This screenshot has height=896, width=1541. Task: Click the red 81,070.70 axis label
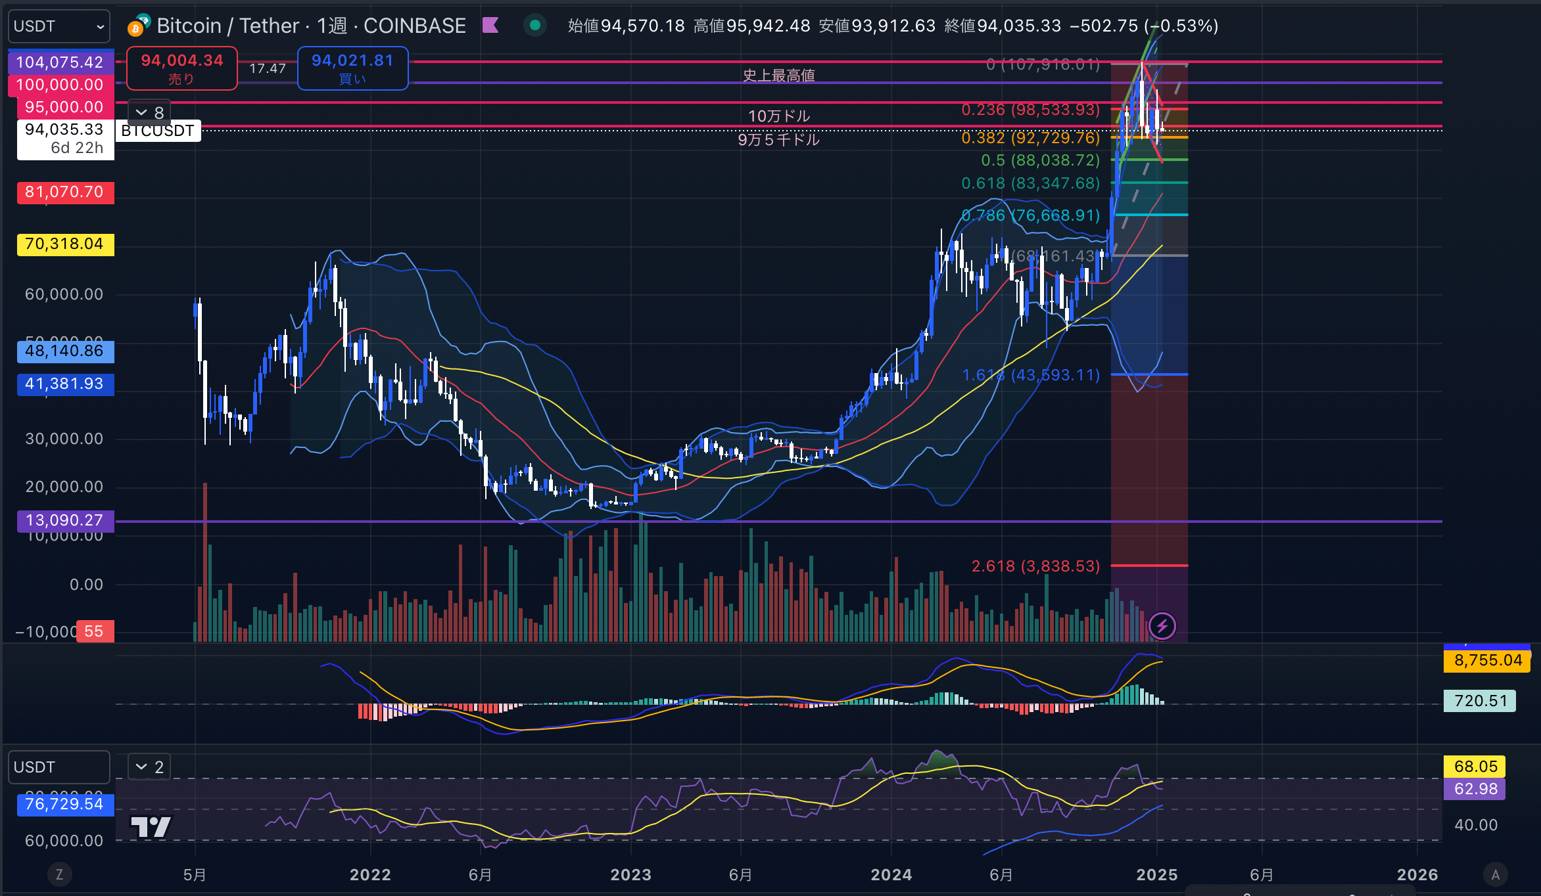(x=65, y=192)
